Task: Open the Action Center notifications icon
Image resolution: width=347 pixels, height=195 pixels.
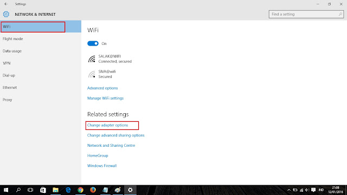Action: point(313,190)
